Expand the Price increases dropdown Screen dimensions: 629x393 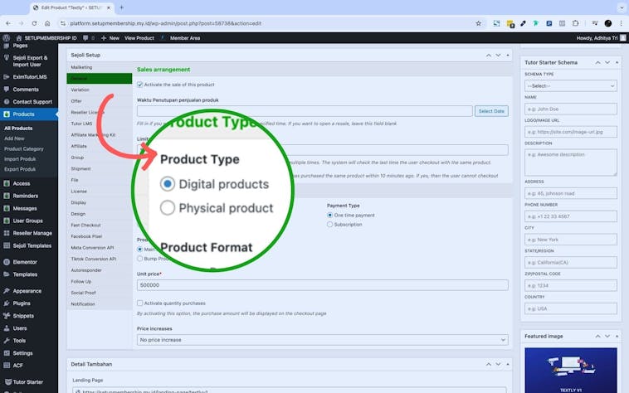322,340
